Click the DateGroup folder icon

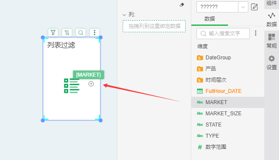(x=200, y=58)
